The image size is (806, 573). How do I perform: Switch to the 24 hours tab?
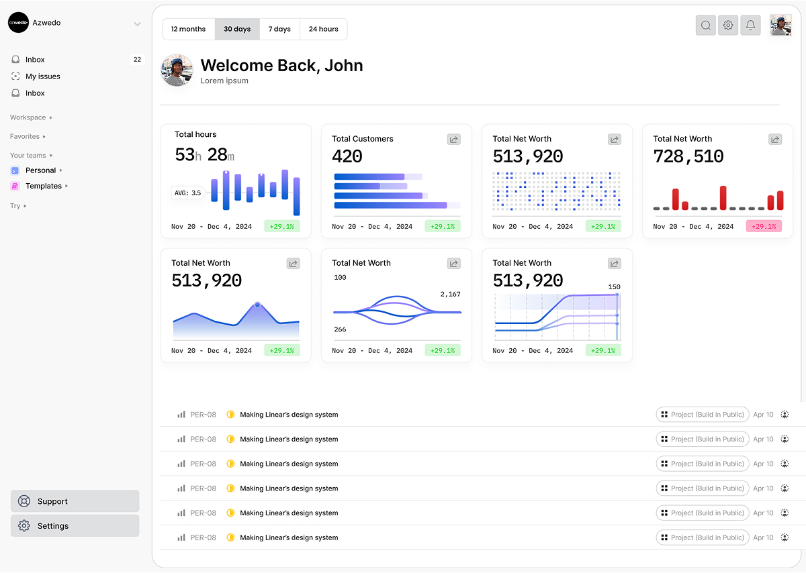[x=323, y=29]
